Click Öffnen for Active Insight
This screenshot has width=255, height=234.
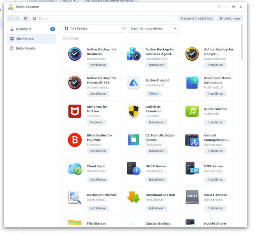(x=153, y=94)
